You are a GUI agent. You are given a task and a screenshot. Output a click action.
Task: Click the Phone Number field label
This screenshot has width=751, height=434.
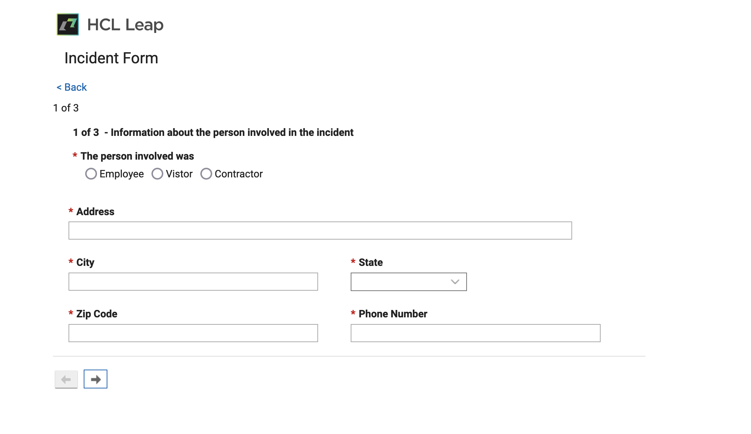coord(393,314)
